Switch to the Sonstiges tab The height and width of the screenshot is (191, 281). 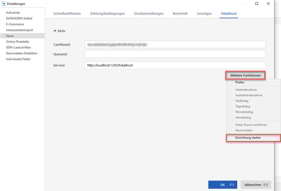pos(204,13)
